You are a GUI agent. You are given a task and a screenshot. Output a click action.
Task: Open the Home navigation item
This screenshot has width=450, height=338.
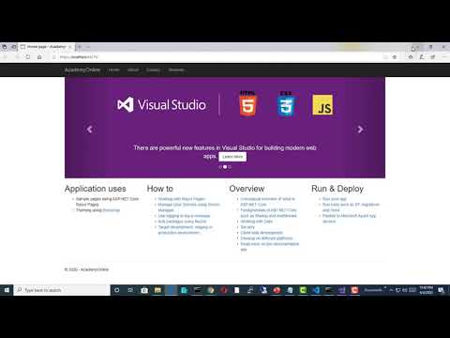pyautogui.click(x=113, y=69)
